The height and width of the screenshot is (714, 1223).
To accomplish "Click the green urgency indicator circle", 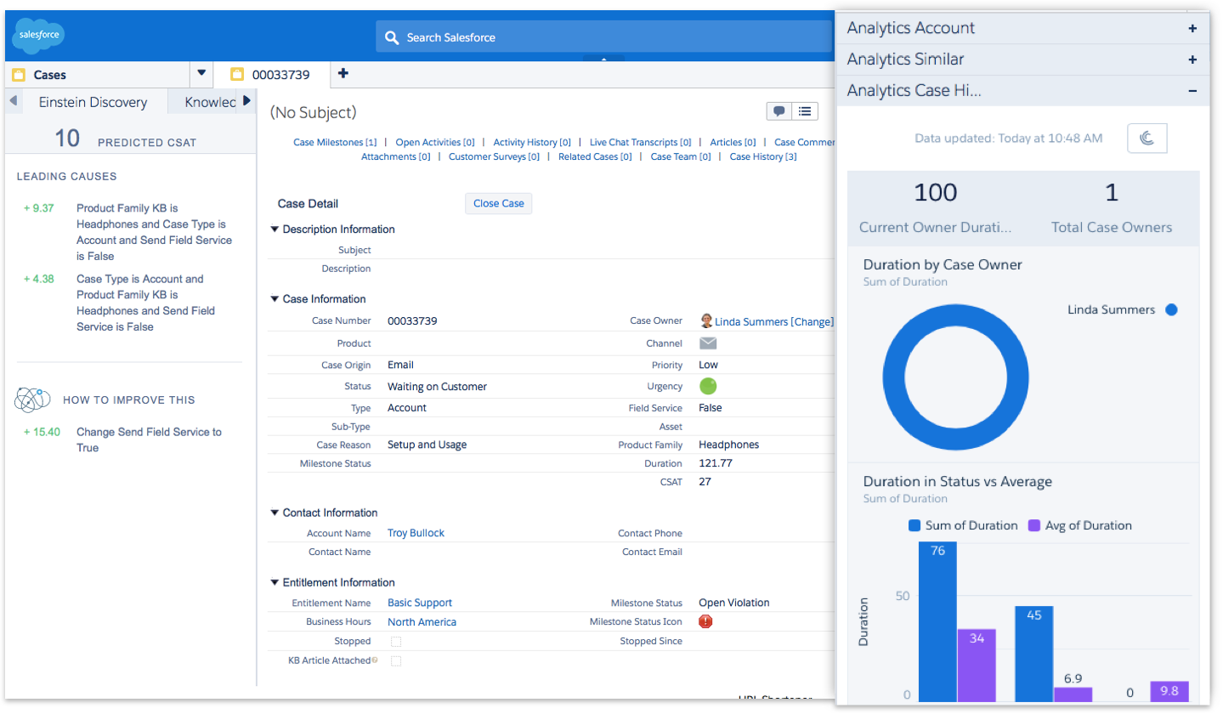I will pos(707,386).
